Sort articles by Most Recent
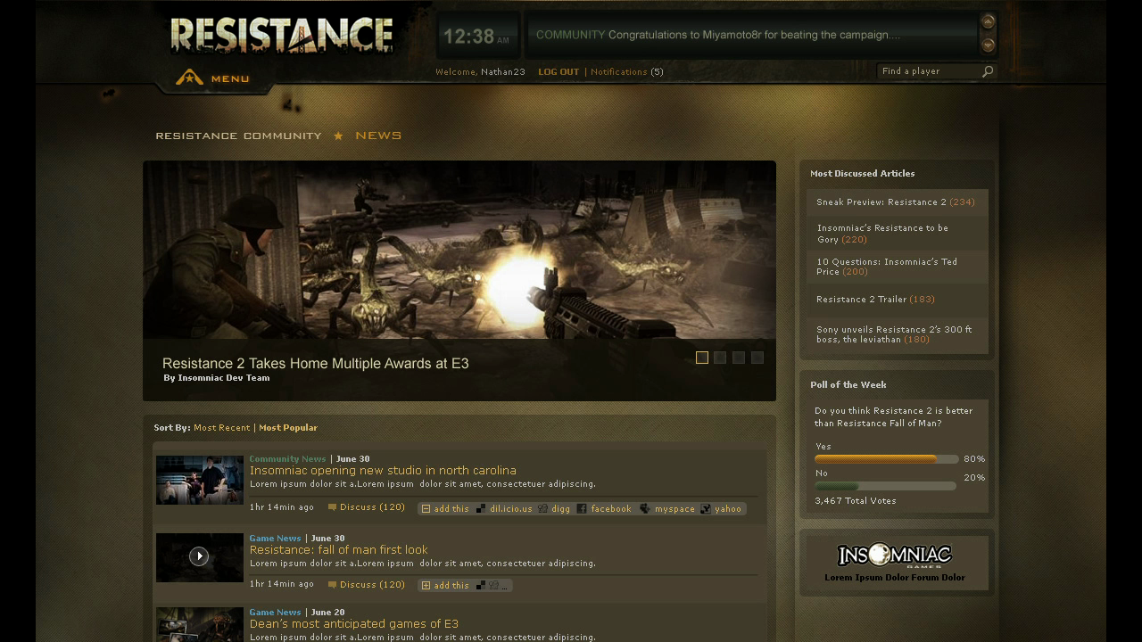Viewport: 1142px width, 642px height. [221, 428]
